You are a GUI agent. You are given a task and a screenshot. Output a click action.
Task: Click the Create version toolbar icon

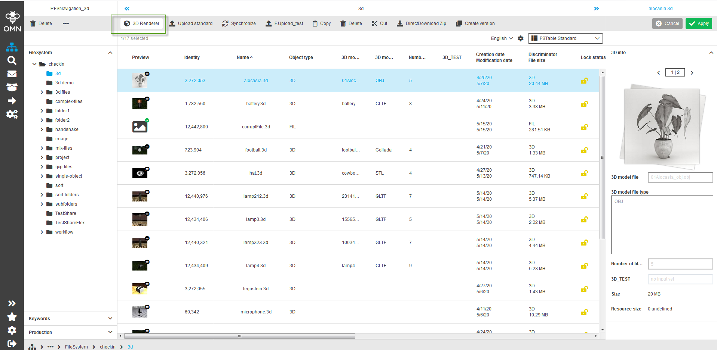pos(459,24)
